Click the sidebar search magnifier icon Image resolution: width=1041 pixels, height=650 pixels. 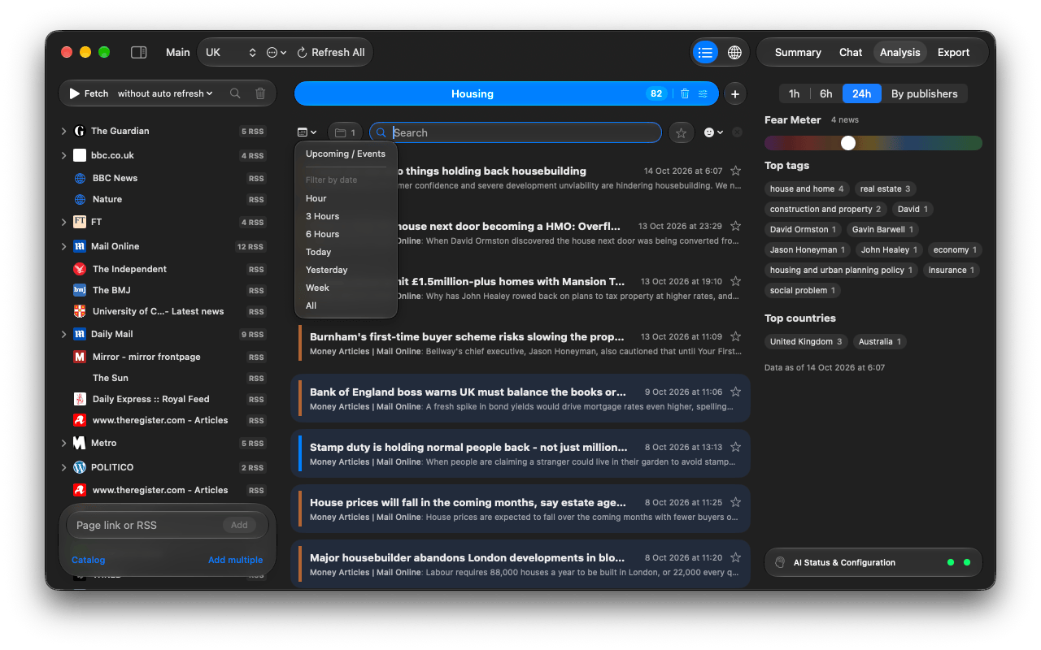[x=235, y=93]
